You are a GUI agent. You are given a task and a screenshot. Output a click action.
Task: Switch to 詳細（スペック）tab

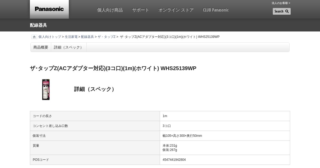[69, 47]
